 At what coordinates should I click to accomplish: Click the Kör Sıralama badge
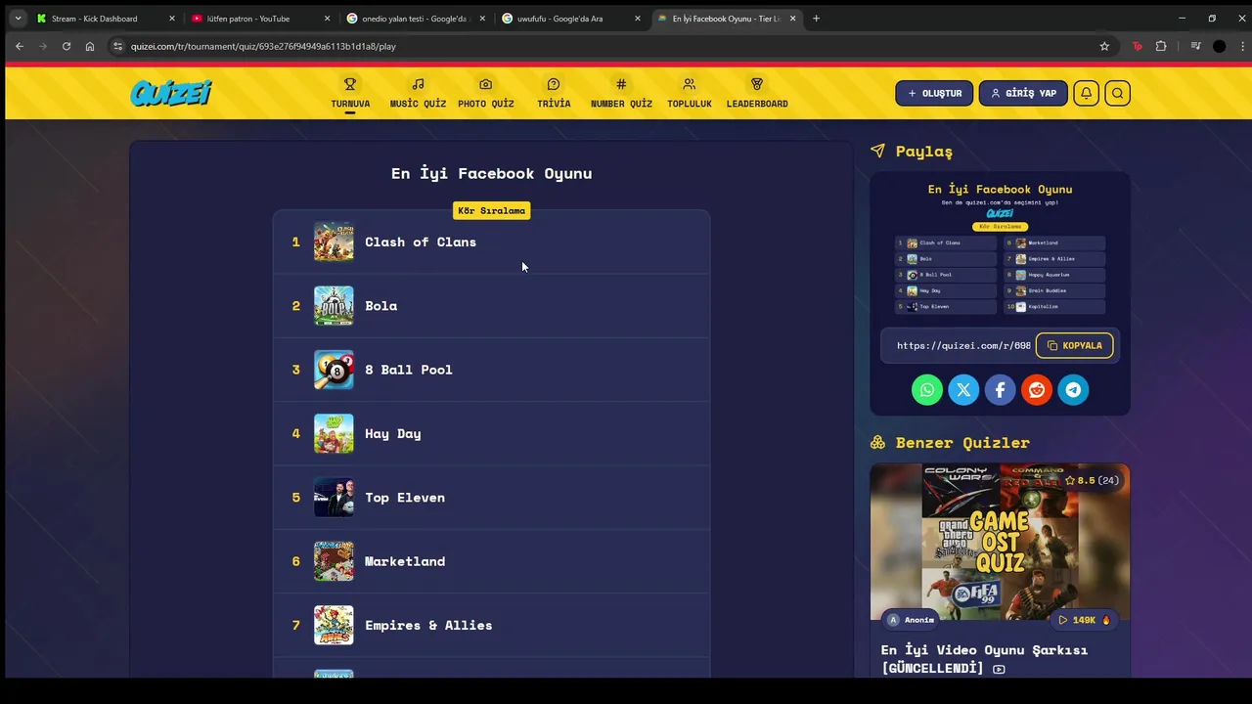[x=491, y=210]
